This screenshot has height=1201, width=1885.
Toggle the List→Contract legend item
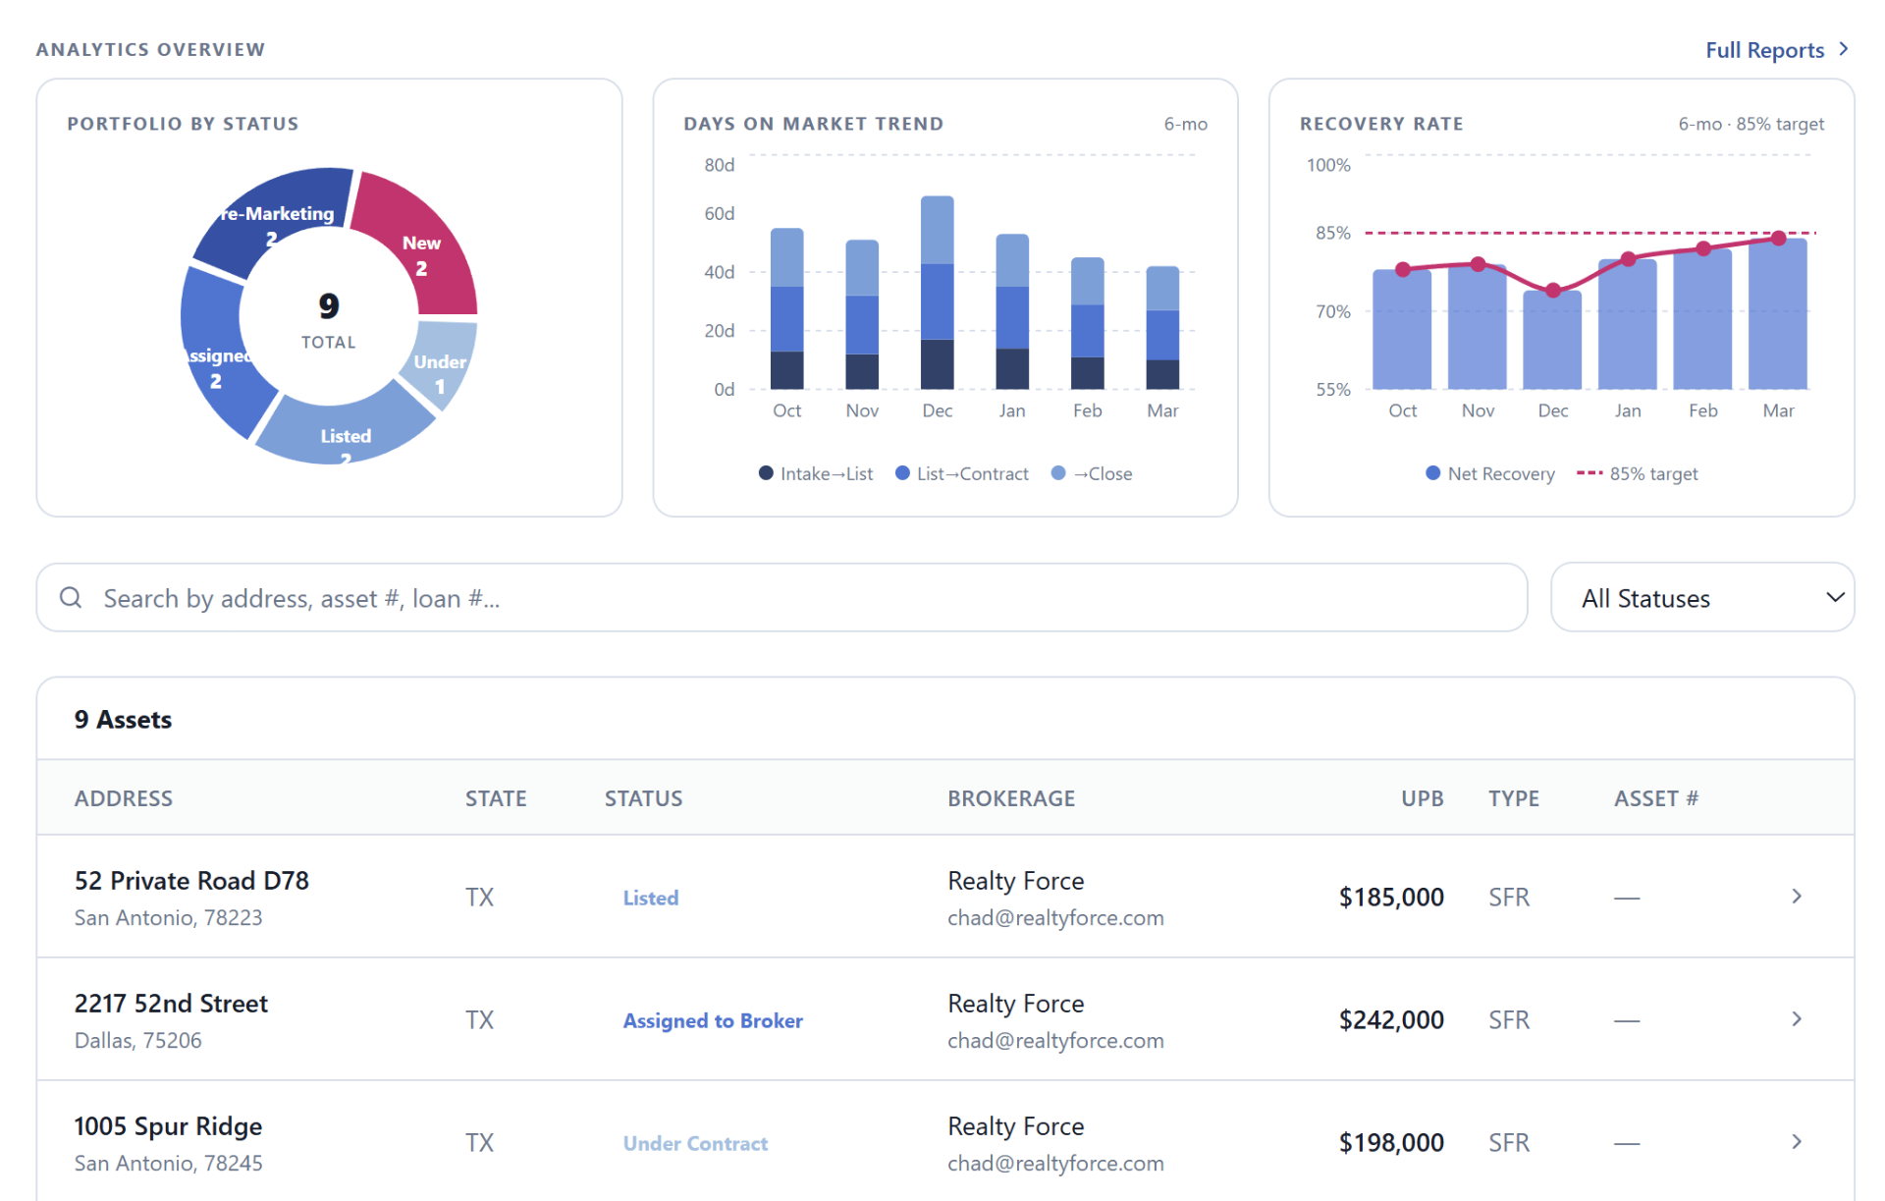[962, 473]
